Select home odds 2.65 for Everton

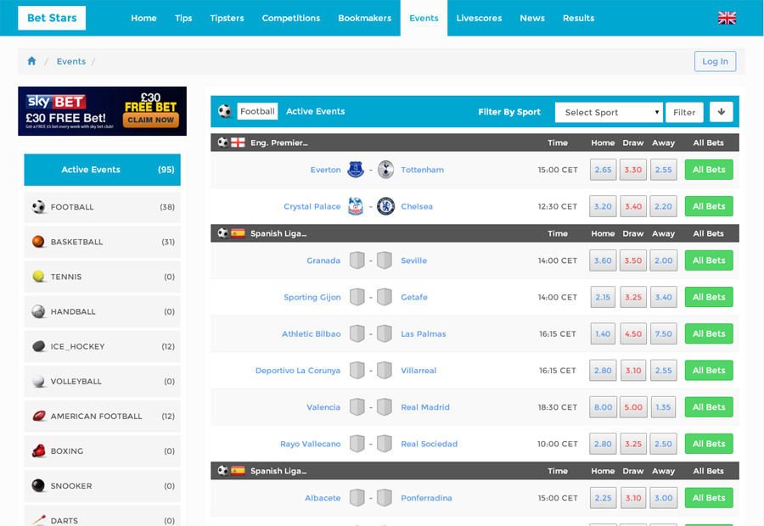point(603,170)
